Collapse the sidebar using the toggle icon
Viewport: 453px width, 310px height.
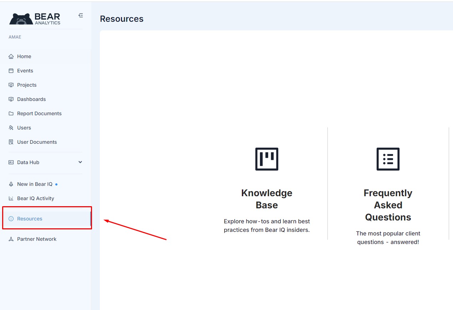point(81,15)
